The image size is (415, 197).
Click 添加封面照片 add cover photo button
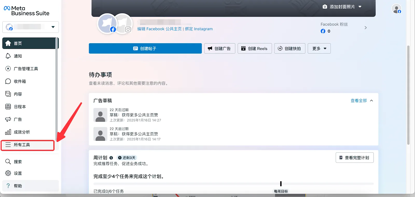tap(342, 7)
